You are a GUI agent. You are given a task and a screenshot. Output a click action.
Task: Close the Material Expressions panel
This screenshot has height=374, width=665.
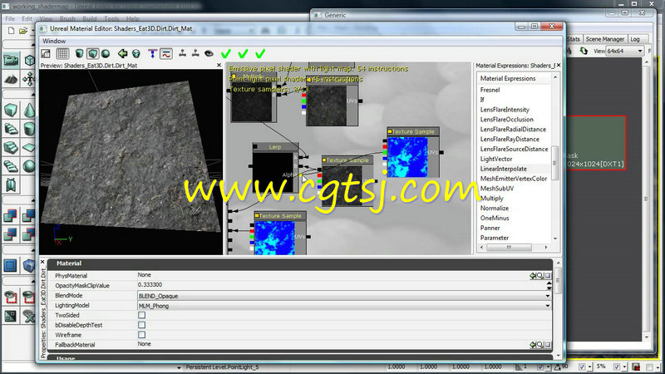pos(559,66)
